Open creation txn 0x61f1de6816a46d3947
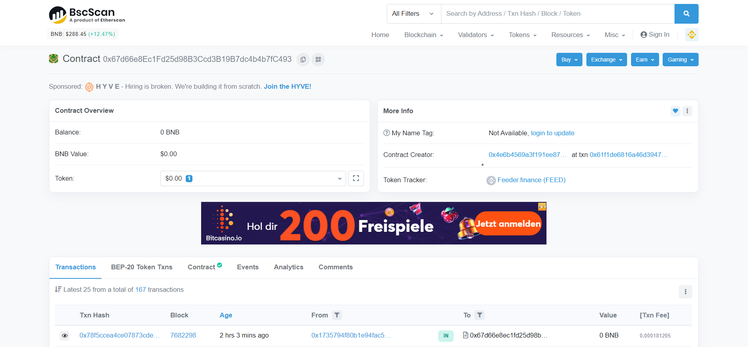The width and height of the screenshot is (748, 347). point(628,155)
